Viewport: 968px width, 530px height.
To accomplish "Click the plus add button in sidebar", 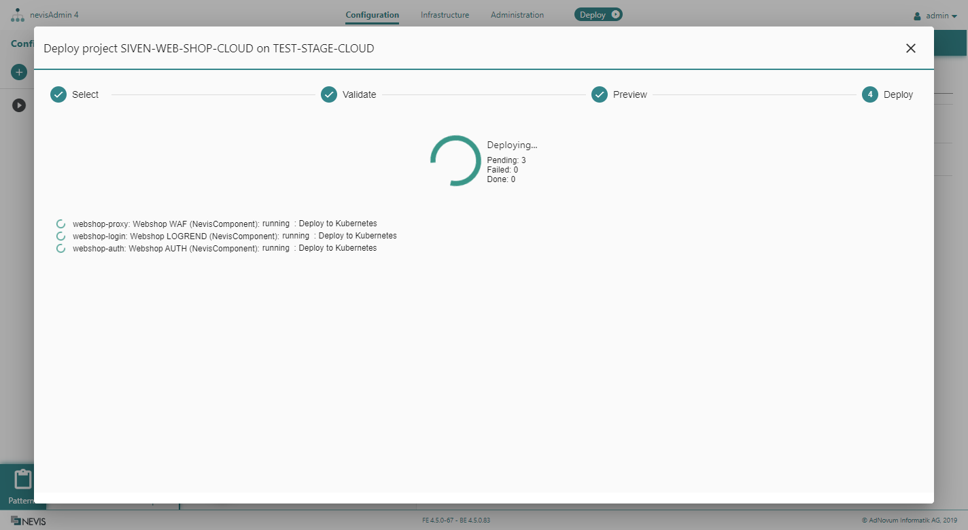I will [19, 72].
